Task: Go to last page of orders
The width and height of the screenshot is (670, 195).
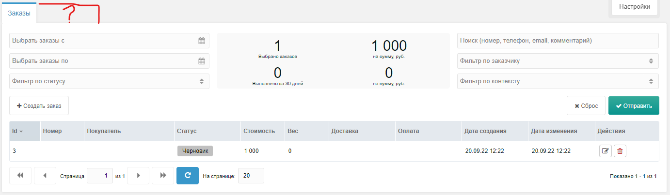Action: [x=163, y=176]
